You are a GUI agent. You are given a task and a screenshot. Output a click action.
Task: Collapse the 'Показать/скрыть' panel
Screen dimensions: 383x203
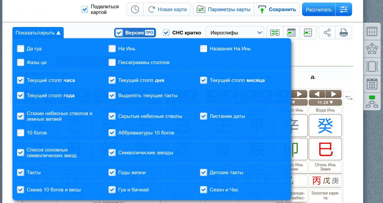38,33
